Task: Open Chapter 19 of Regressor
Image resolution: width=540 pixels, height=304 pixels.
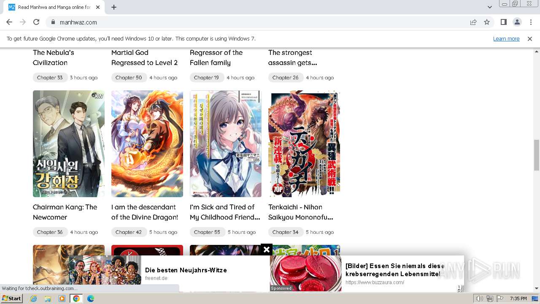Action: [x=206, y=78]
